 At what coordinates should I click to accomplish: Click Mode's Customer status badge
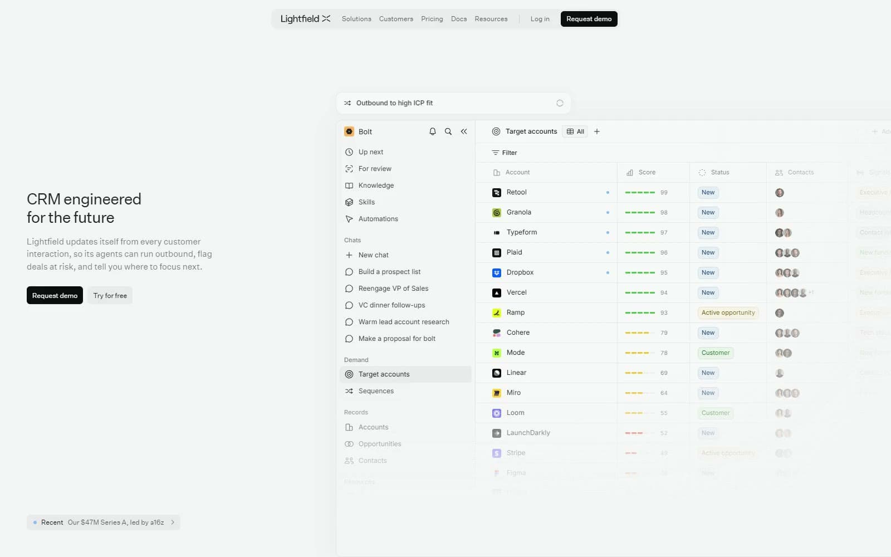(x=716, y=353)
